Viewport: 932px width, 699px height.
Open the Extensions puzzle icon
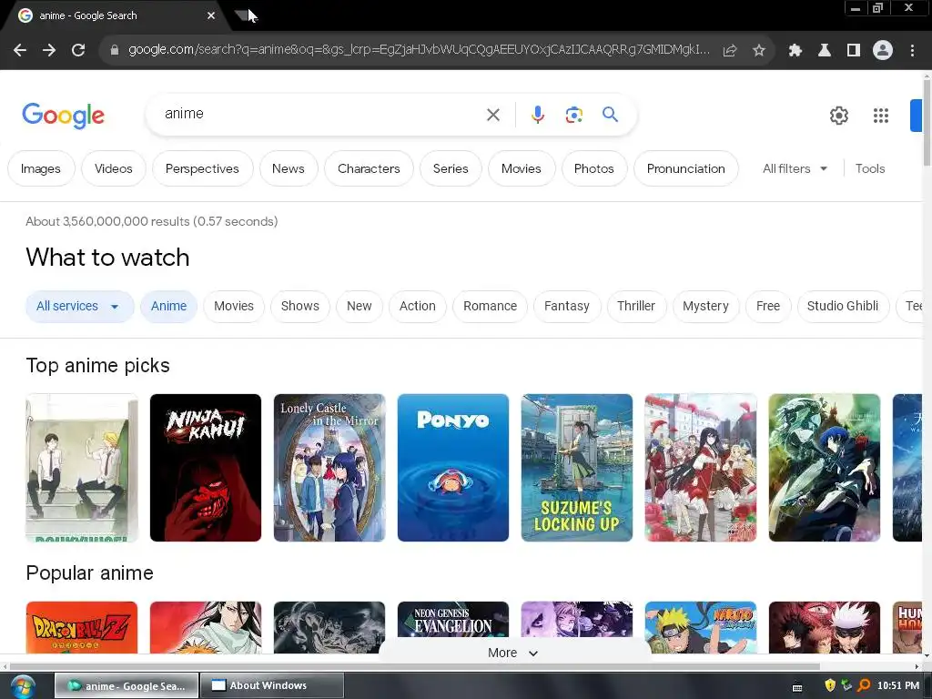coord(795,51)
